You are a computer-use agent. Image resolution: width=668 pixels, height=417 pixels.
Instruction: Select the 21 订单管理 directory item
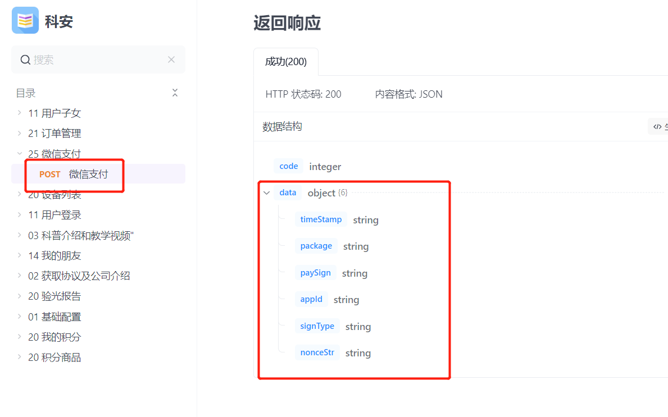[54, 134]
